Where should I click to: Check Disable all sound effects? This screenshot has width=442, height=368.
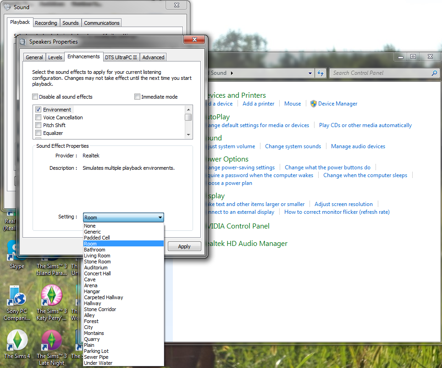click(x=35, y=97)
